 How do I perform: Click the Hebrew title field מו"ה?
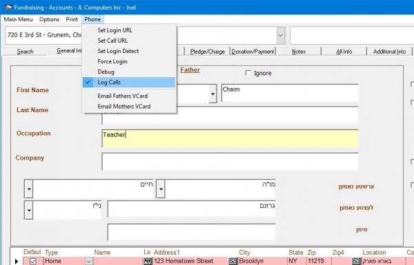click(221, 189)
